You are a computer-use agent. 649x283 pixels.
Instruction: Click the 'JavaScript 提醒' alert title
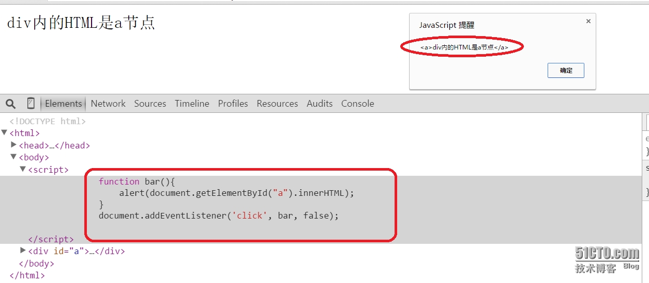point(446,25)
